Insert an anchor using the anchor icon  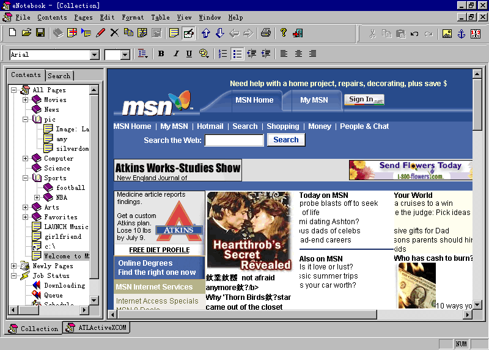pyautogui.click(x=461, y=34)
